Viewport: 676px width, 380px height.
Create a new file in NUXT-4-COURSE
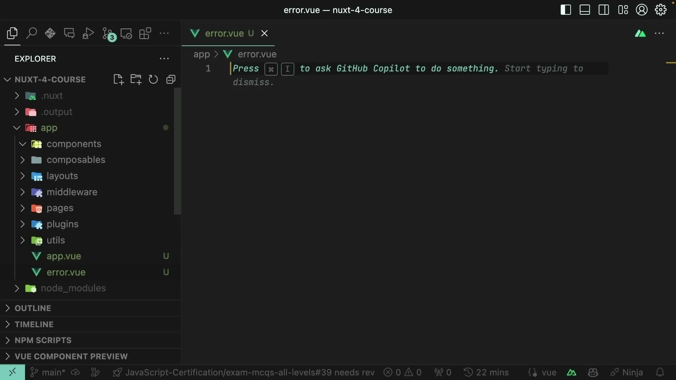coord(119,80)
